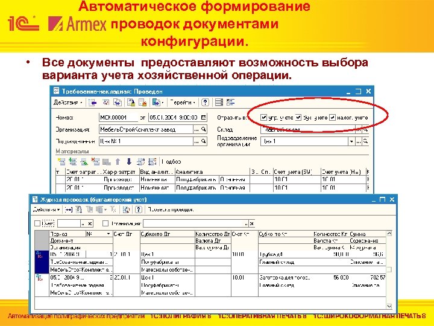Open Перейти menu in Требование-накладная toolbar
Screen dimensions: 434x326
pos(183,103)
